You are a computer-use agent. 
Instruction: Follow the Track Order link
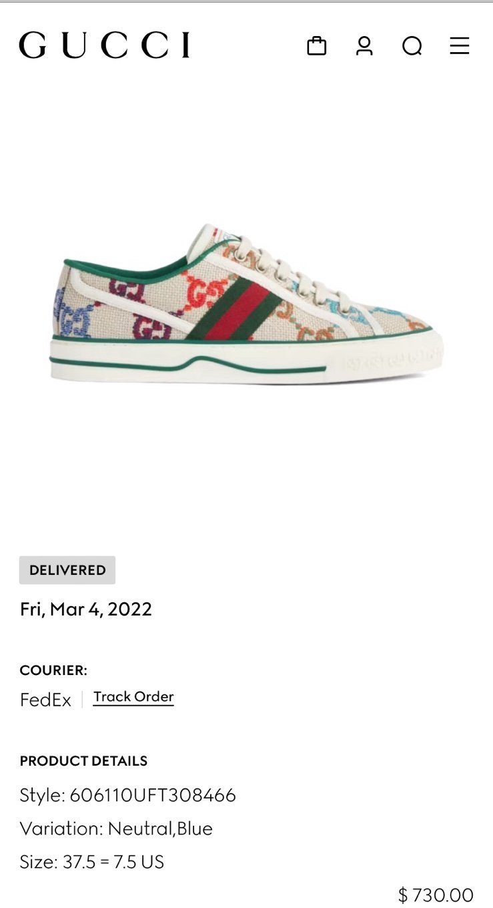point(133,697)
